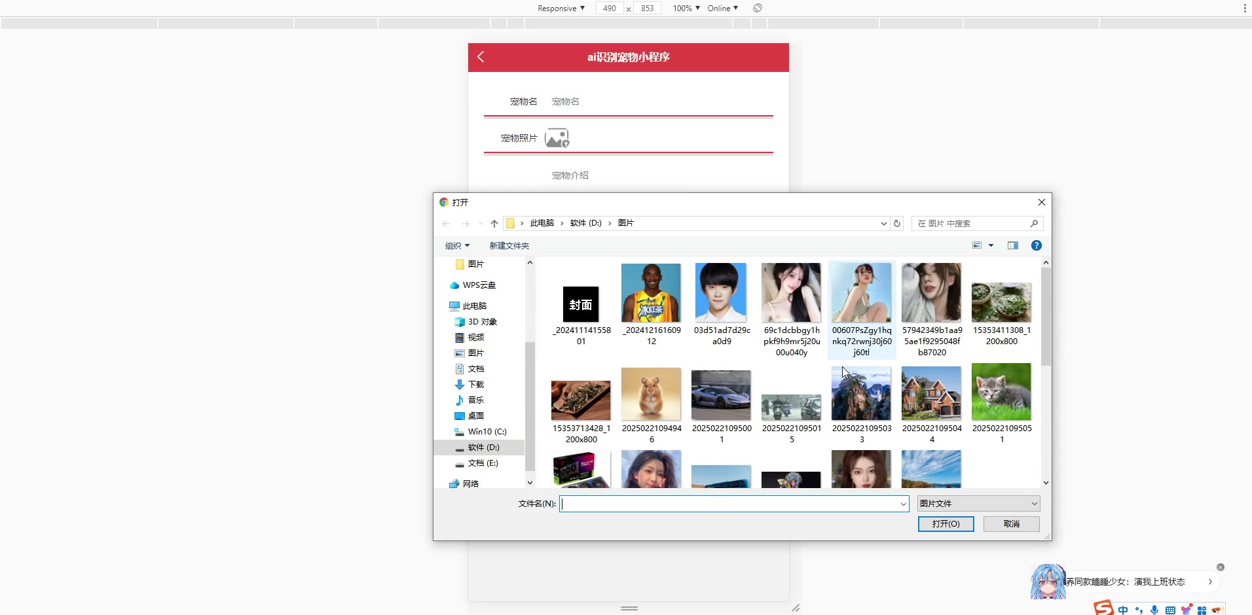
Task: Click the microphone icon in IME bar
Action: tap(1154, 610)
